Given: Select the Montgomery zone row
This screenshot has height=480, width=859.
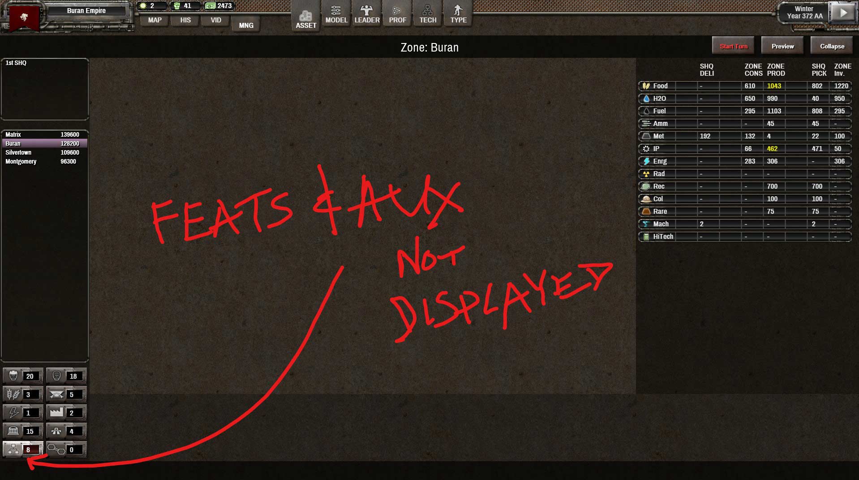Looking at the screenshot, I should pos(44,161).
